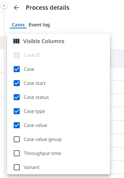
Task: Uncheck the Case type checkbox
Action: (x=17, y=111)
